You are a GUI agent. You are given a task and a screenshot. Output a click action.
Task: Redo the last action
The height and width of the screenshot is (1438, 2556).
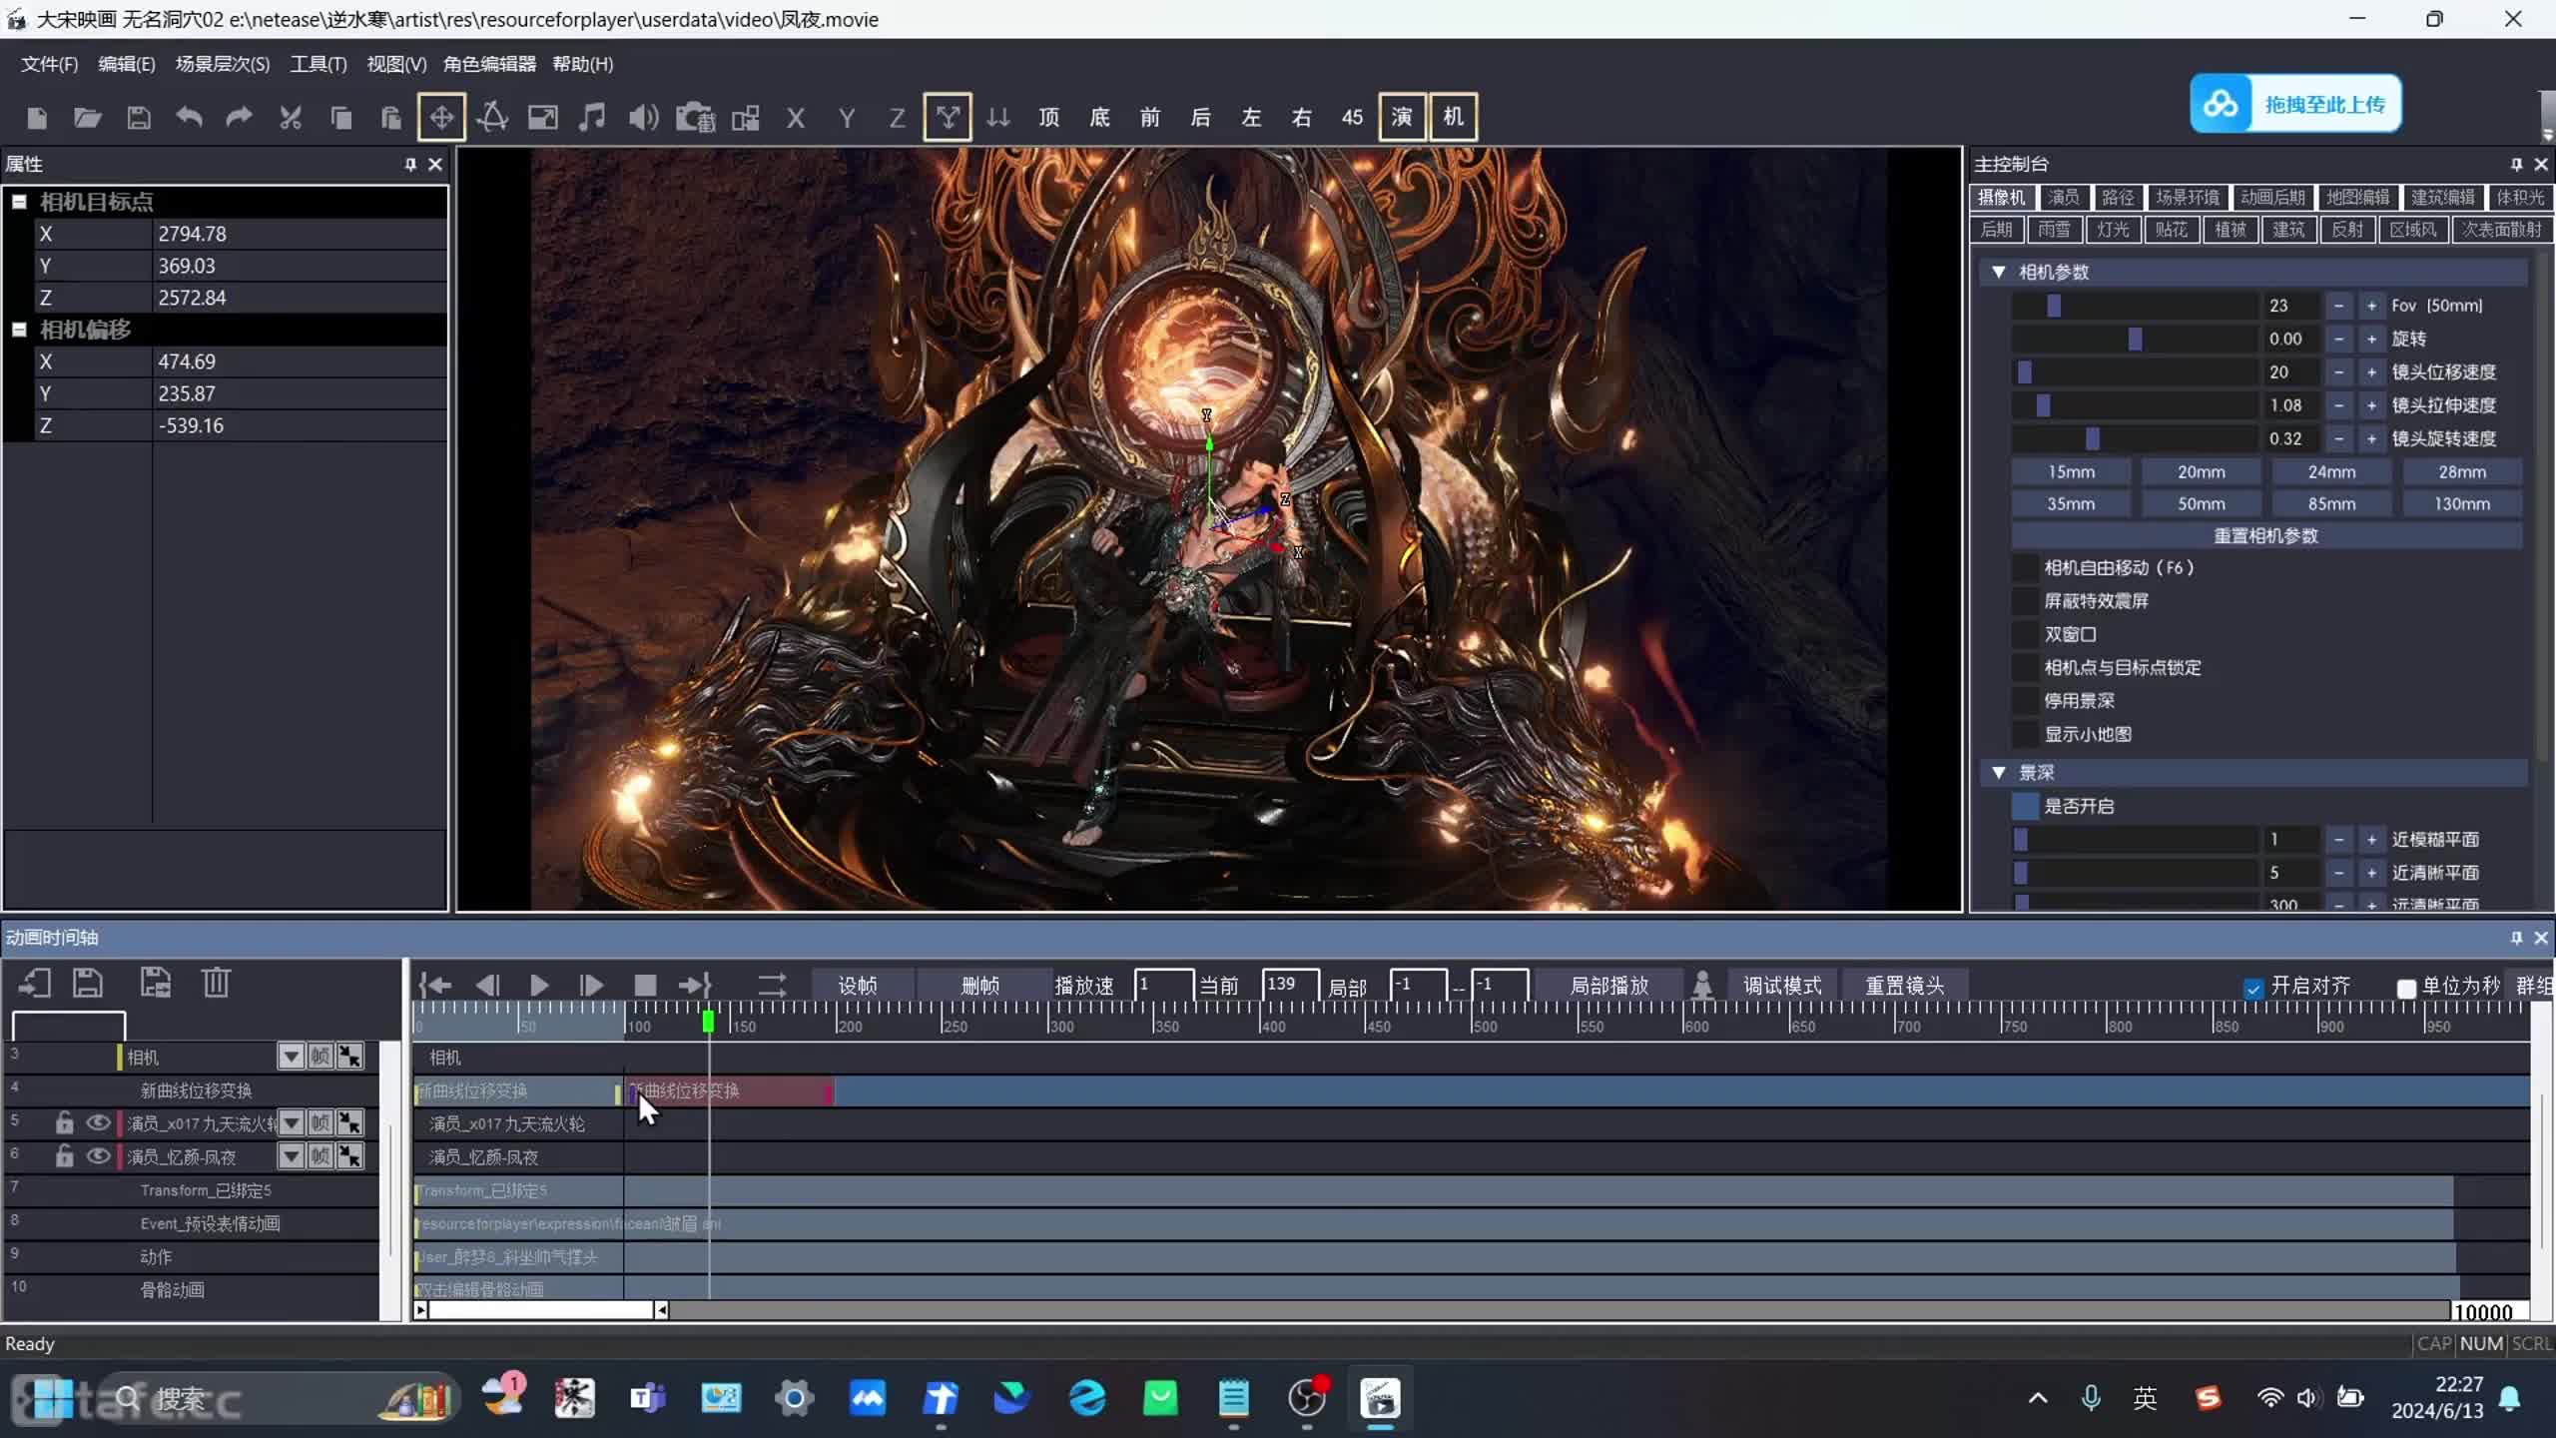(x=239, y=118)
